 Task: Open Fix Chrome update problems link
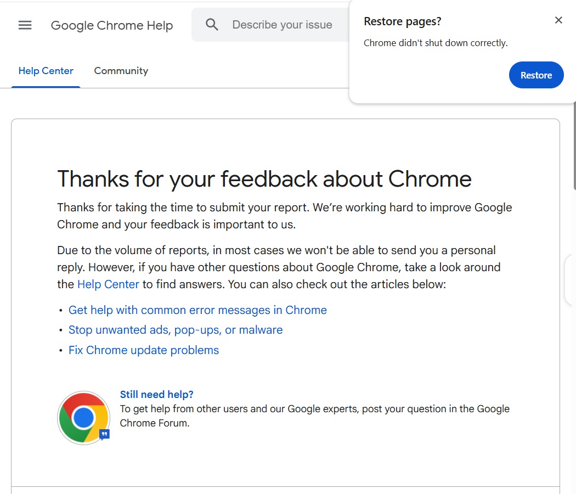144,350
